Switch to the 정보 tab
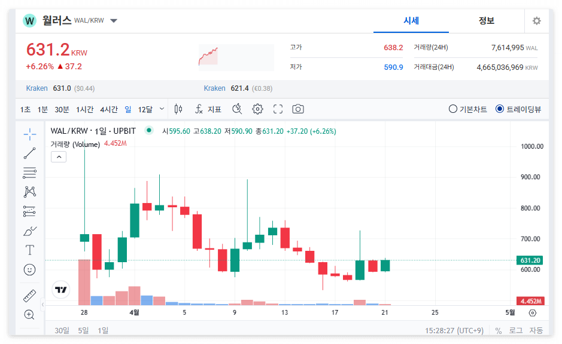 (x=487, y=21)
